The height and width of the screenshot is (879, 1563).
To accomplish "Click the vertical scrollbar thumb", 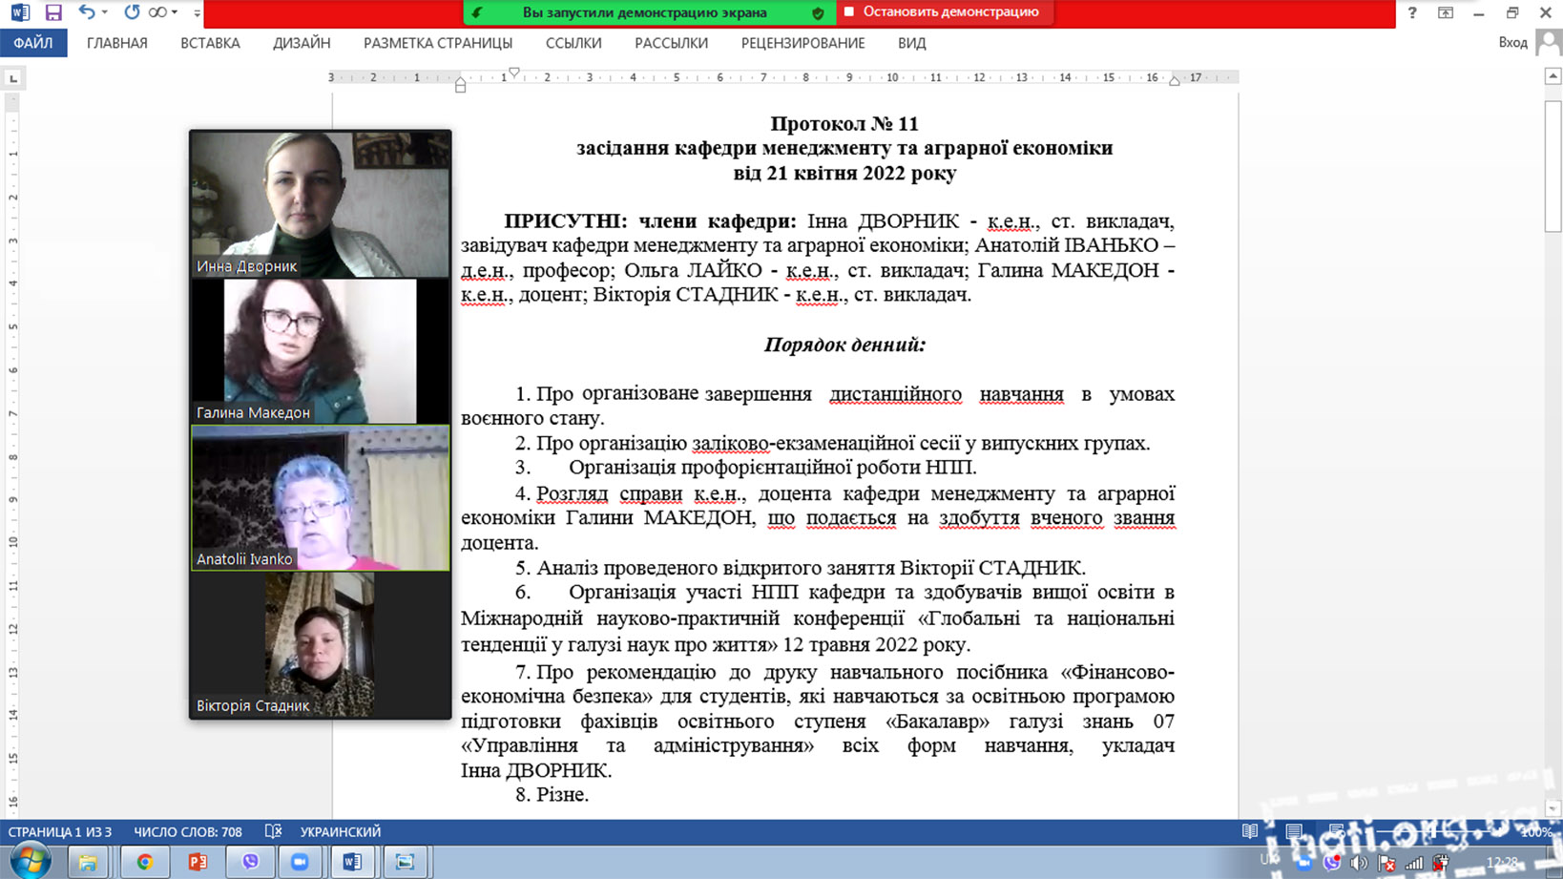I will pos(1553,164).
